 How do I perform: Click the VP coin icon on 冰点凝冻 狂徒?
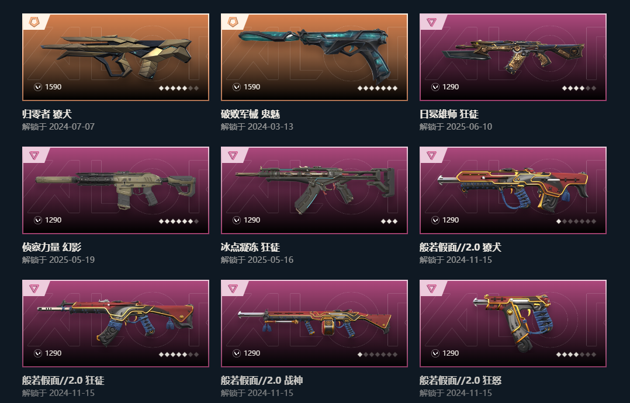click(237, 220)
